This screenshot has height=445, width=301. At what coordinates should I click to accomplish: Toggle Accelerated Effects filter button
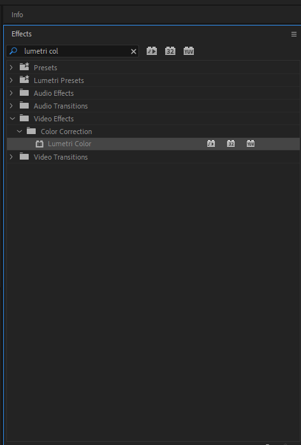(152, 51)
